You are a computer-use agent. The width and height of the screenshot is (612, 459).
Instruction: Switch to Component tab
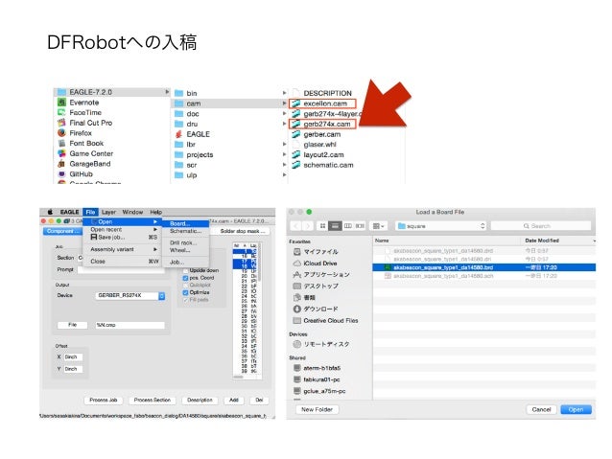[62, 231]
